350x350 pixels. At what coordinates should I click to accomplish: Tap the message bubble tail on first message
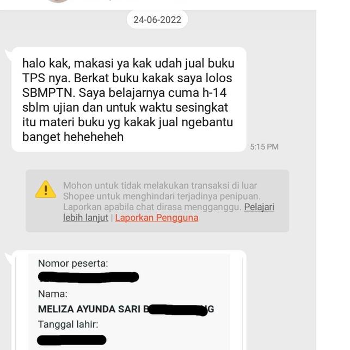click(x=9, y=53)
